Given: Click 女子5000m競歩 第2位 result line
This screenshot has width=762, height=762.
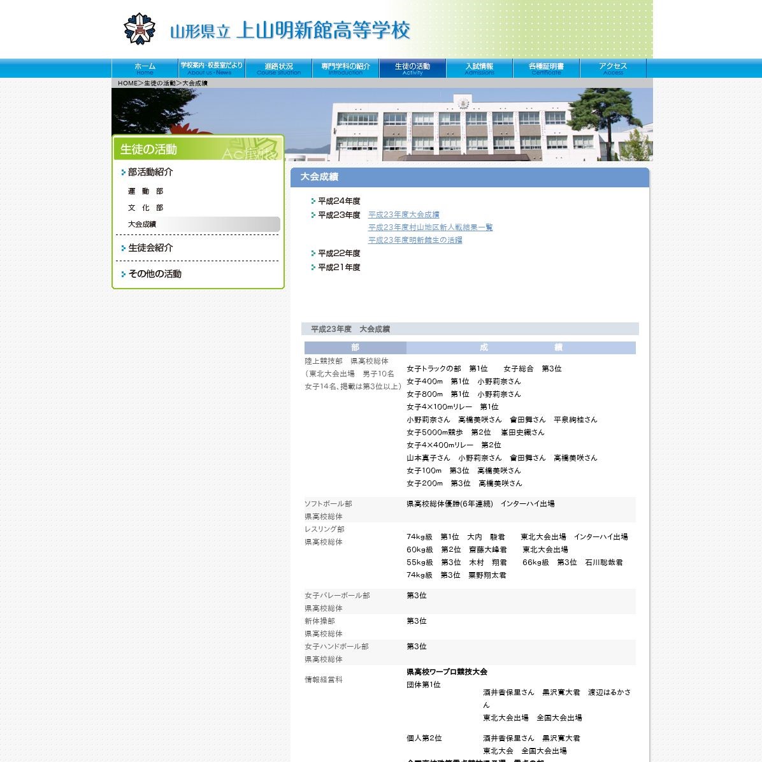Looking at the screenshot, I should click(x=475, y=433).
